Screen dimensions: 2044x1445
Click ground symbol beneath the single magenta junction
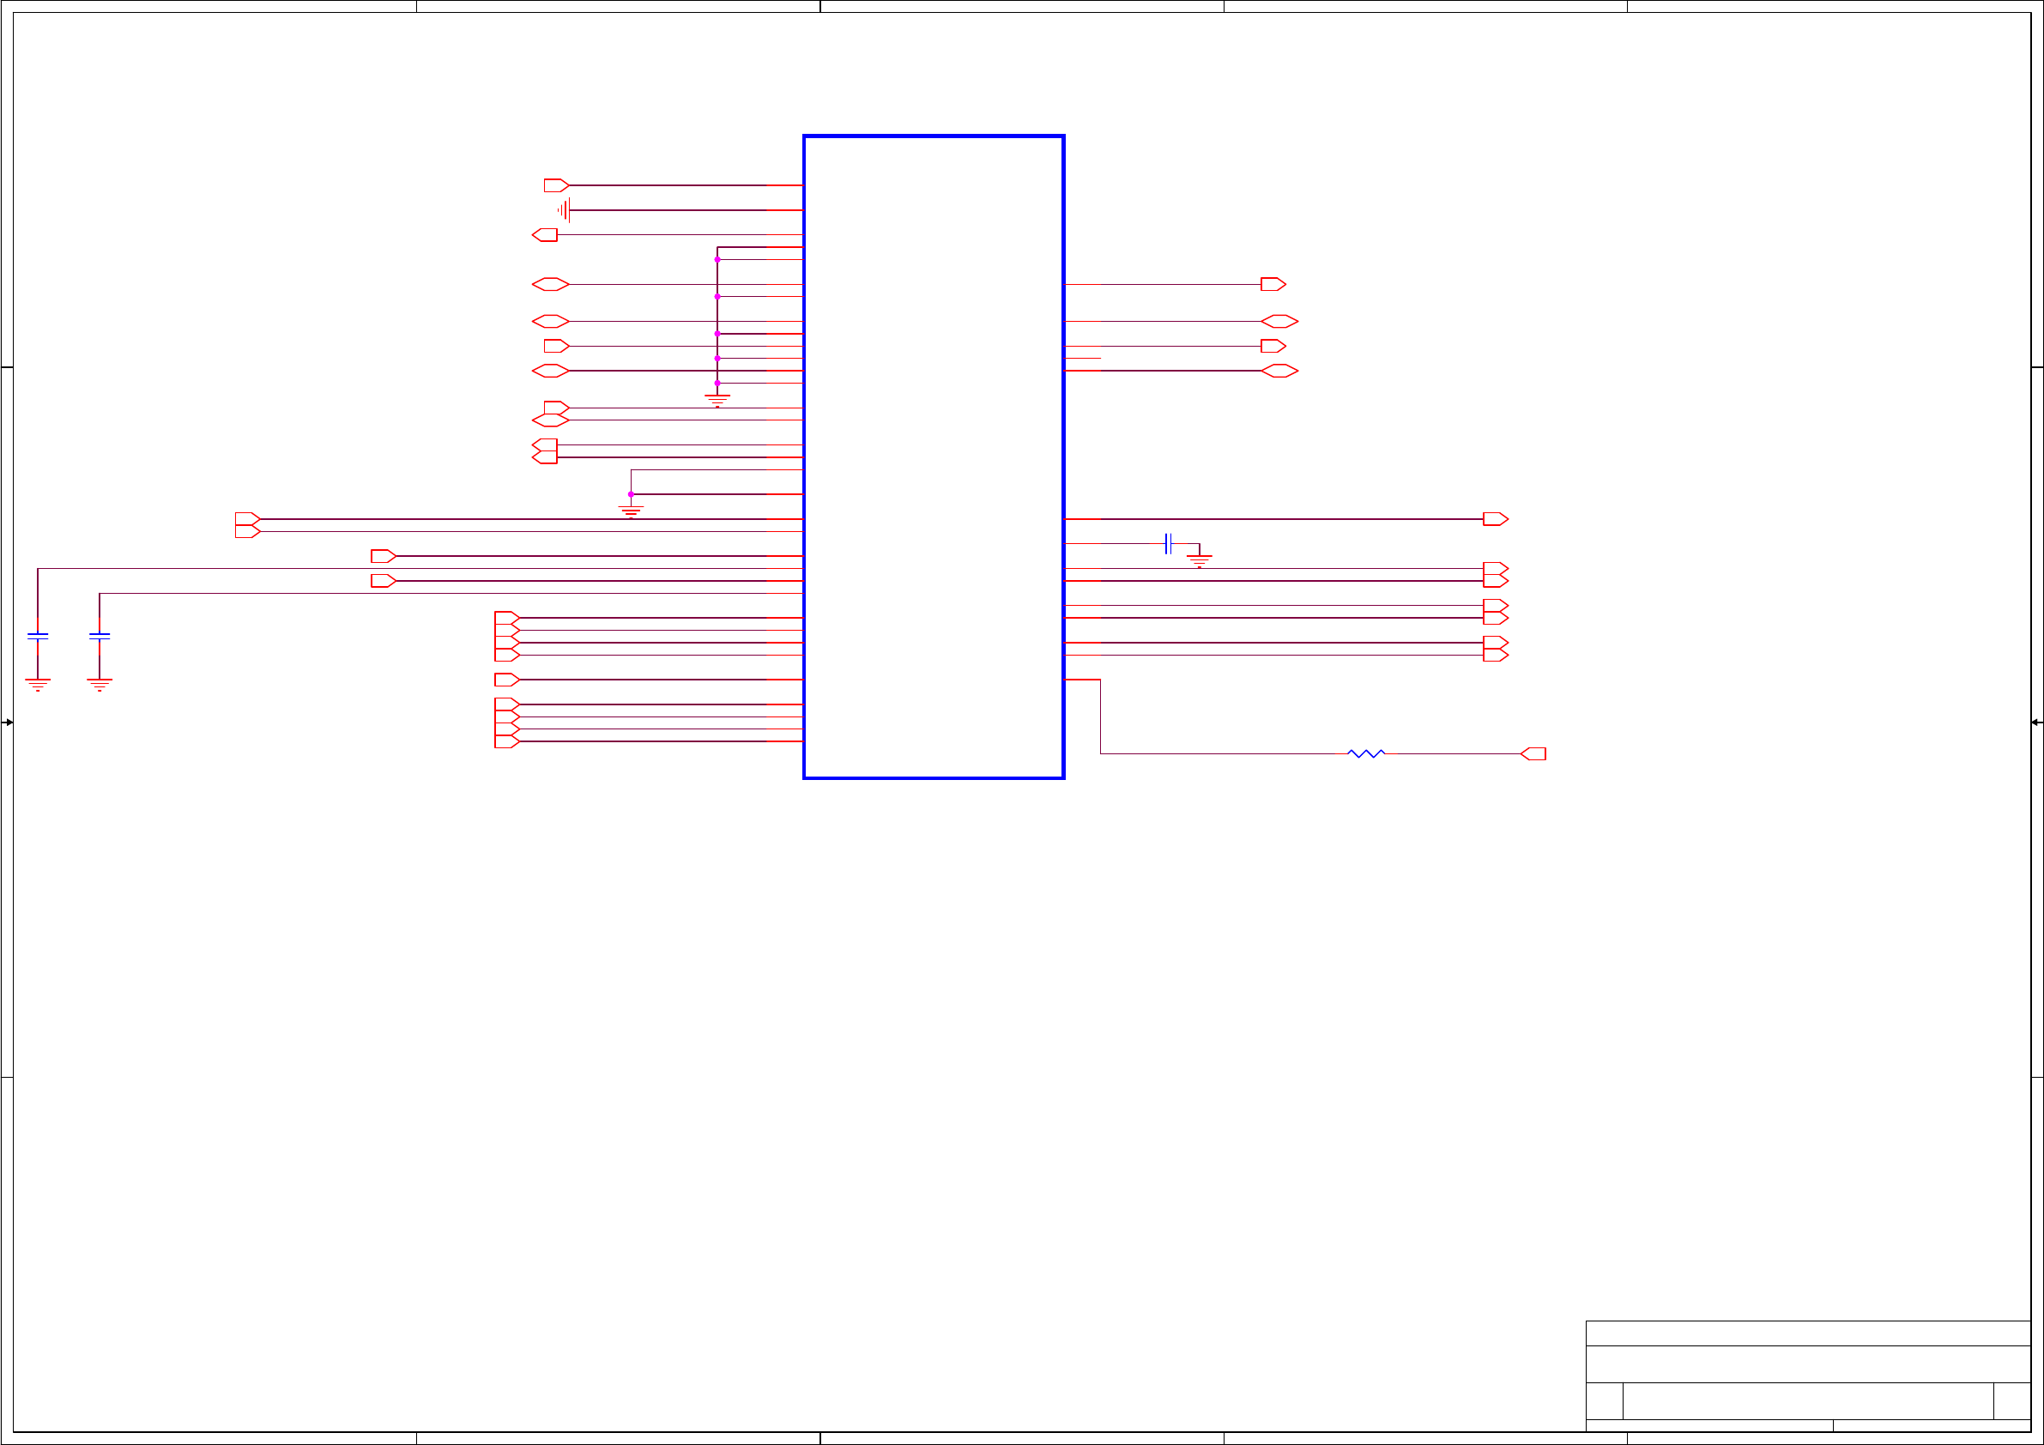tap(631, 511)
